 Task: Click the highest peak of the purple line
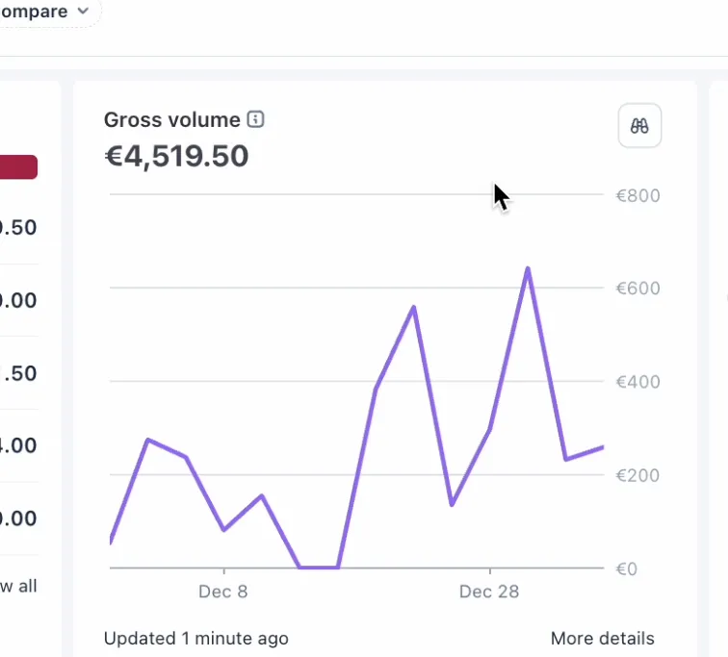(x=528, y=268)
